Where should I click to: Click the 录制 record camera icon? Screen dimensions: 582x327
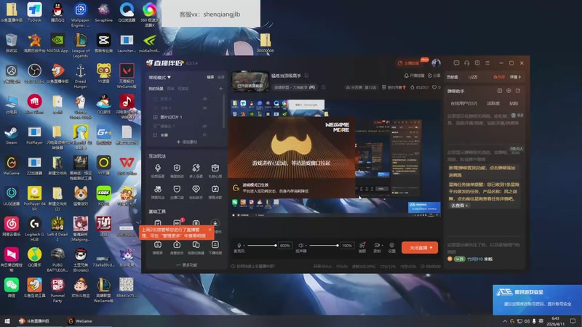tap(377, 246)
